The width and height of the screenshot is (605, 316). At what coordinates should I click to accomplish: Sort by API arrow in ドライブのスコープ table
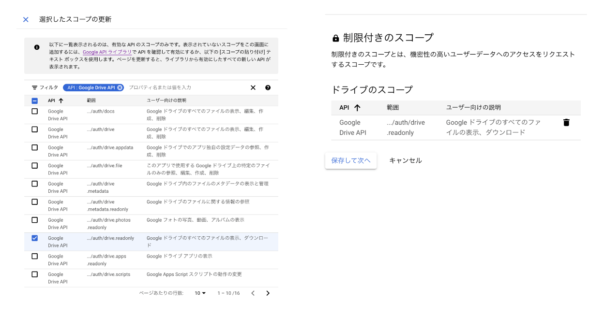(x=357, y=108)
